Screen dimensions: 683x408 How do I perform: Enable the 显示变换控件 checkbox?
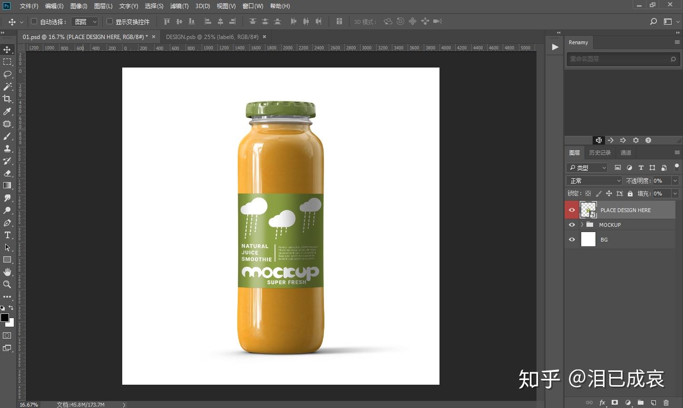click(109, 21)
